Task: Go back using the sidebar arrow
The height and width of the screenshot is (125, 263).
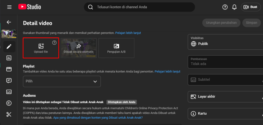Action: coord(9,22)
